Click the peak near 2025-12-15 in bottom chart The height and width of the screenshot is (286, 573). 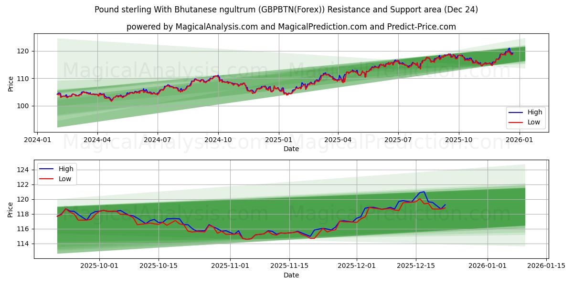click(x=422, y=192)
